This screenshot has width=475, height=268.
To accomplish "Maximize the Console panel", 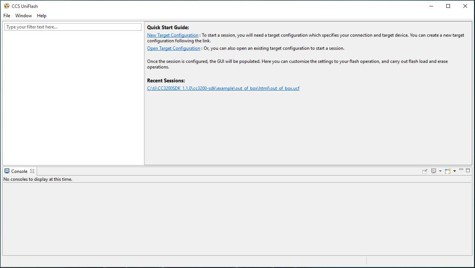I will pyautogui.click(x=468, y=170).
